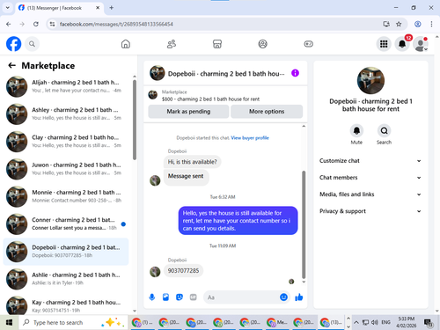Expand the Privacy & support section
The image size is (440, 330).
[370, 211]
